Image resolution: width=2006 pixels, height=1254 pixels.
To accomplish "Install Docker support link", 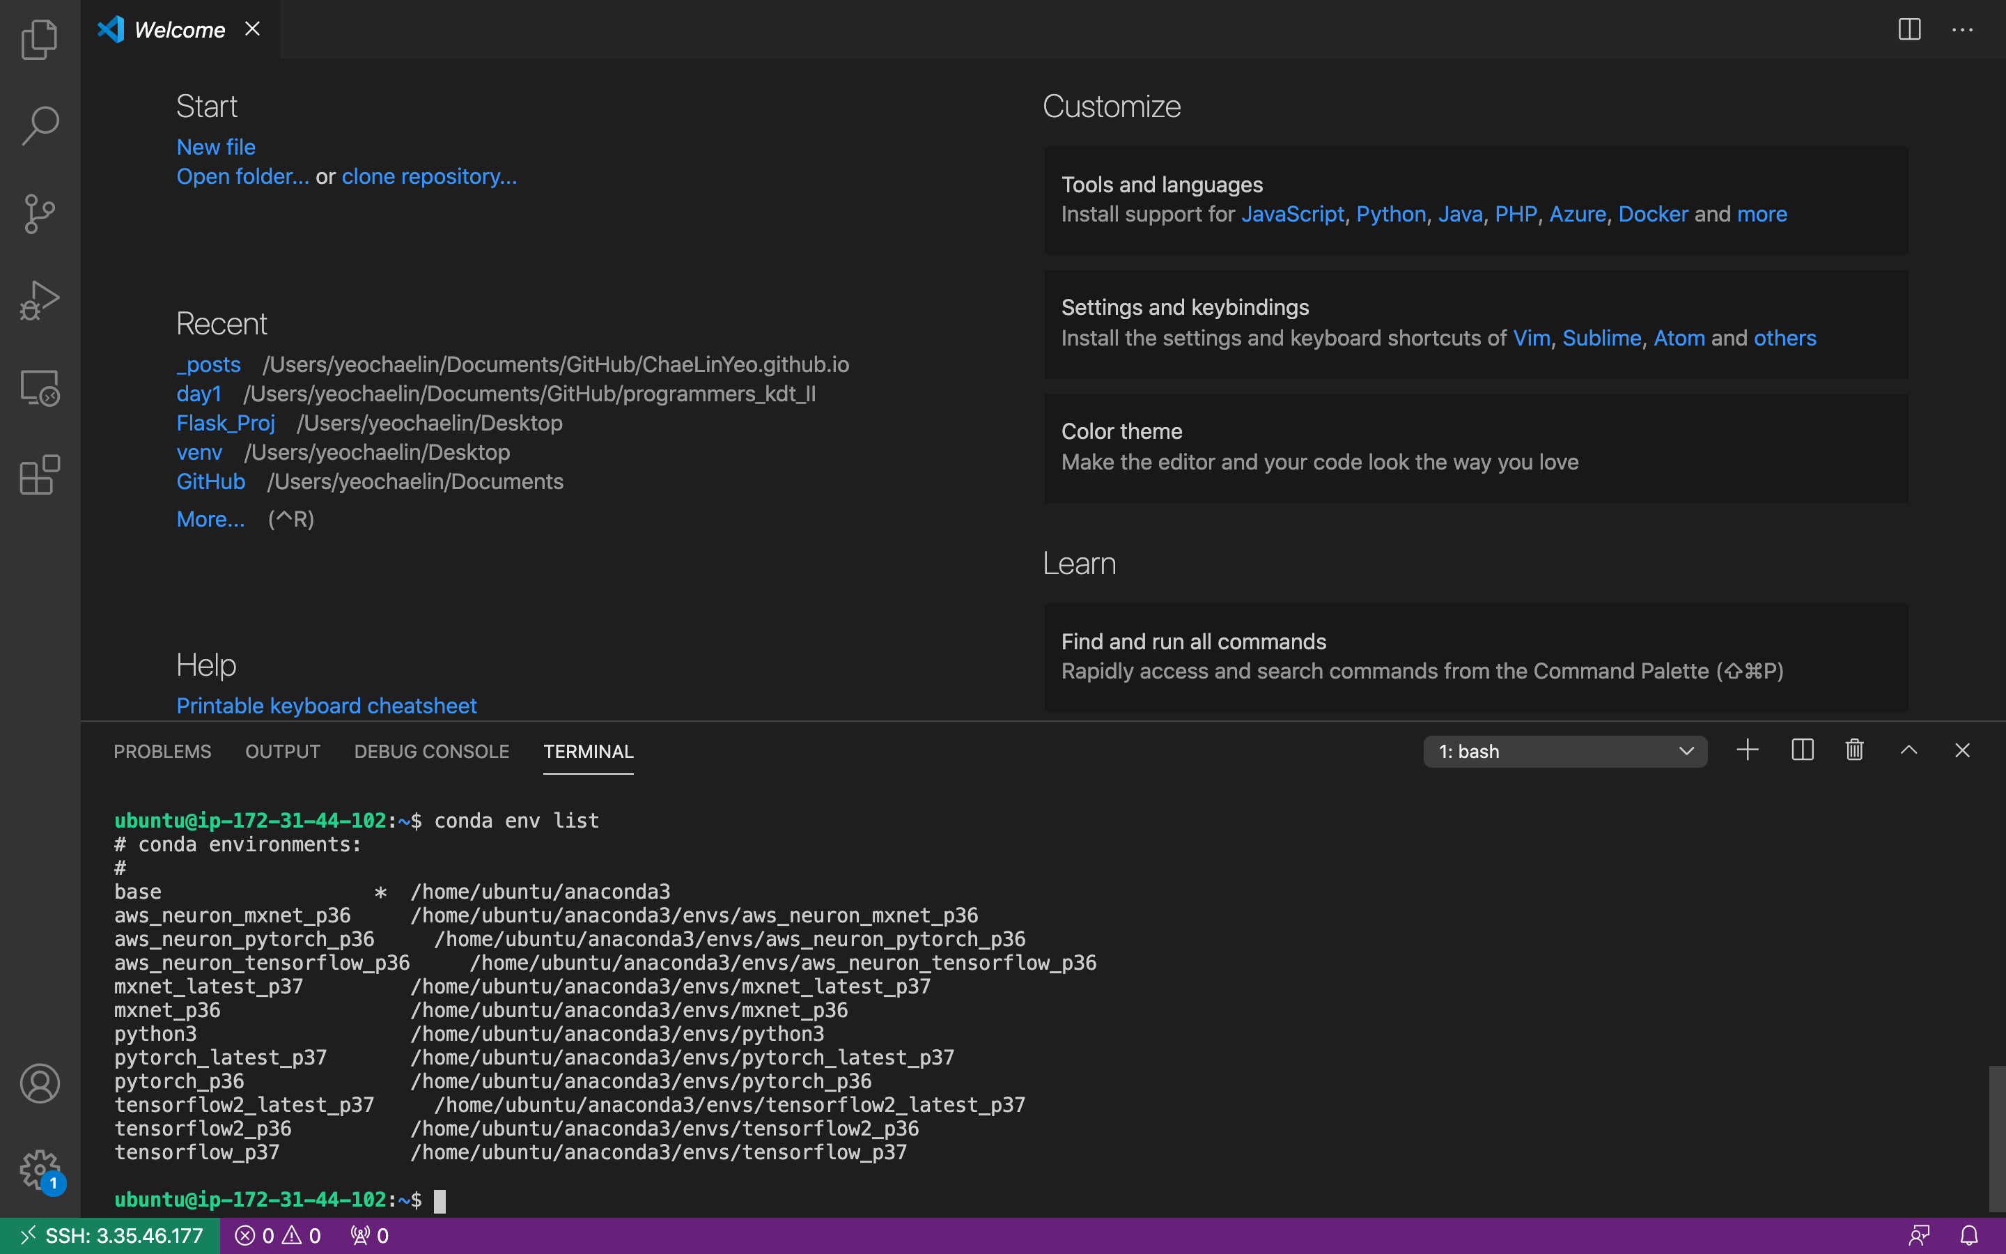I will pos(1653,214).
